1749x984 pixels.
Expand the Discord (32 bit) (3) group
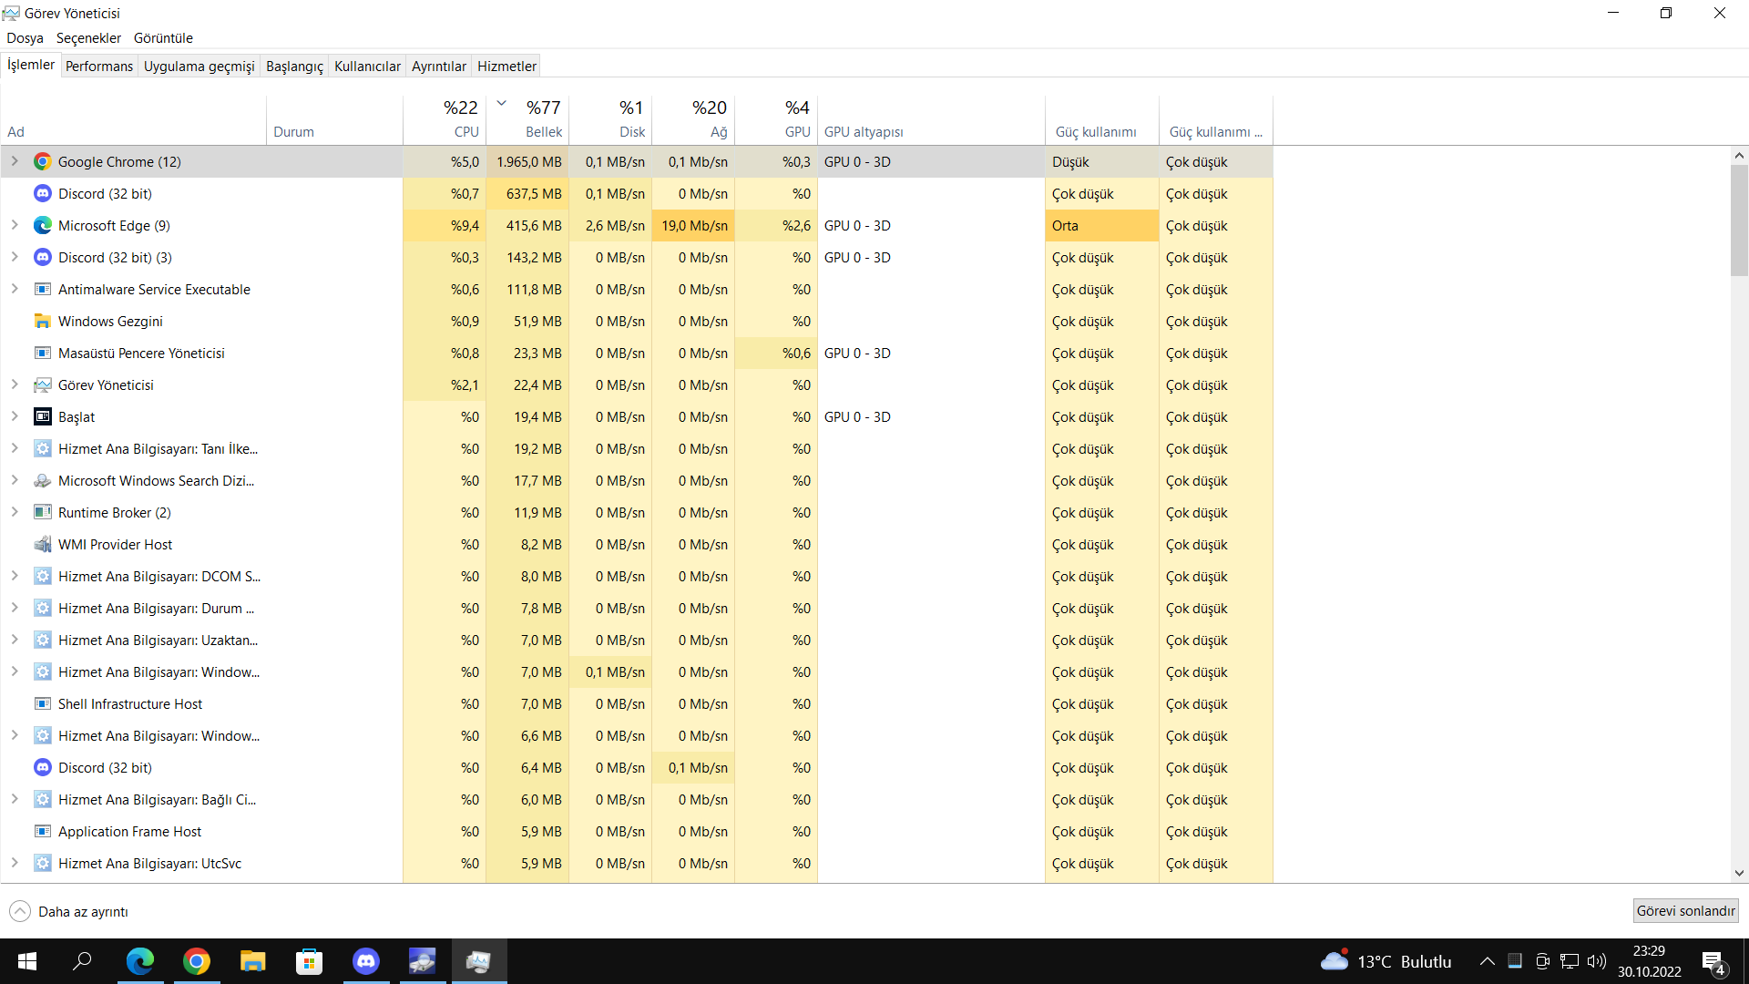[x=15, y=257]
